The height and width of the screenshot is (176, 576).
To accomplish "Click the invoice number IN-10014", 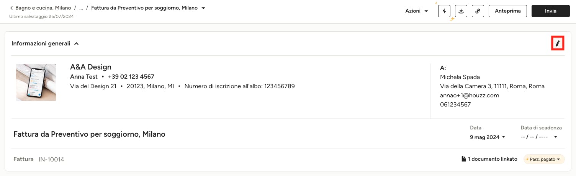I will tap(51, 159).
